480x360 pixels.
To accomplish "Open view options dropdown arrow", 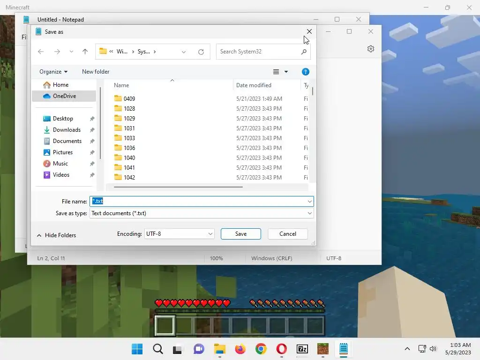I will point(286,72).
